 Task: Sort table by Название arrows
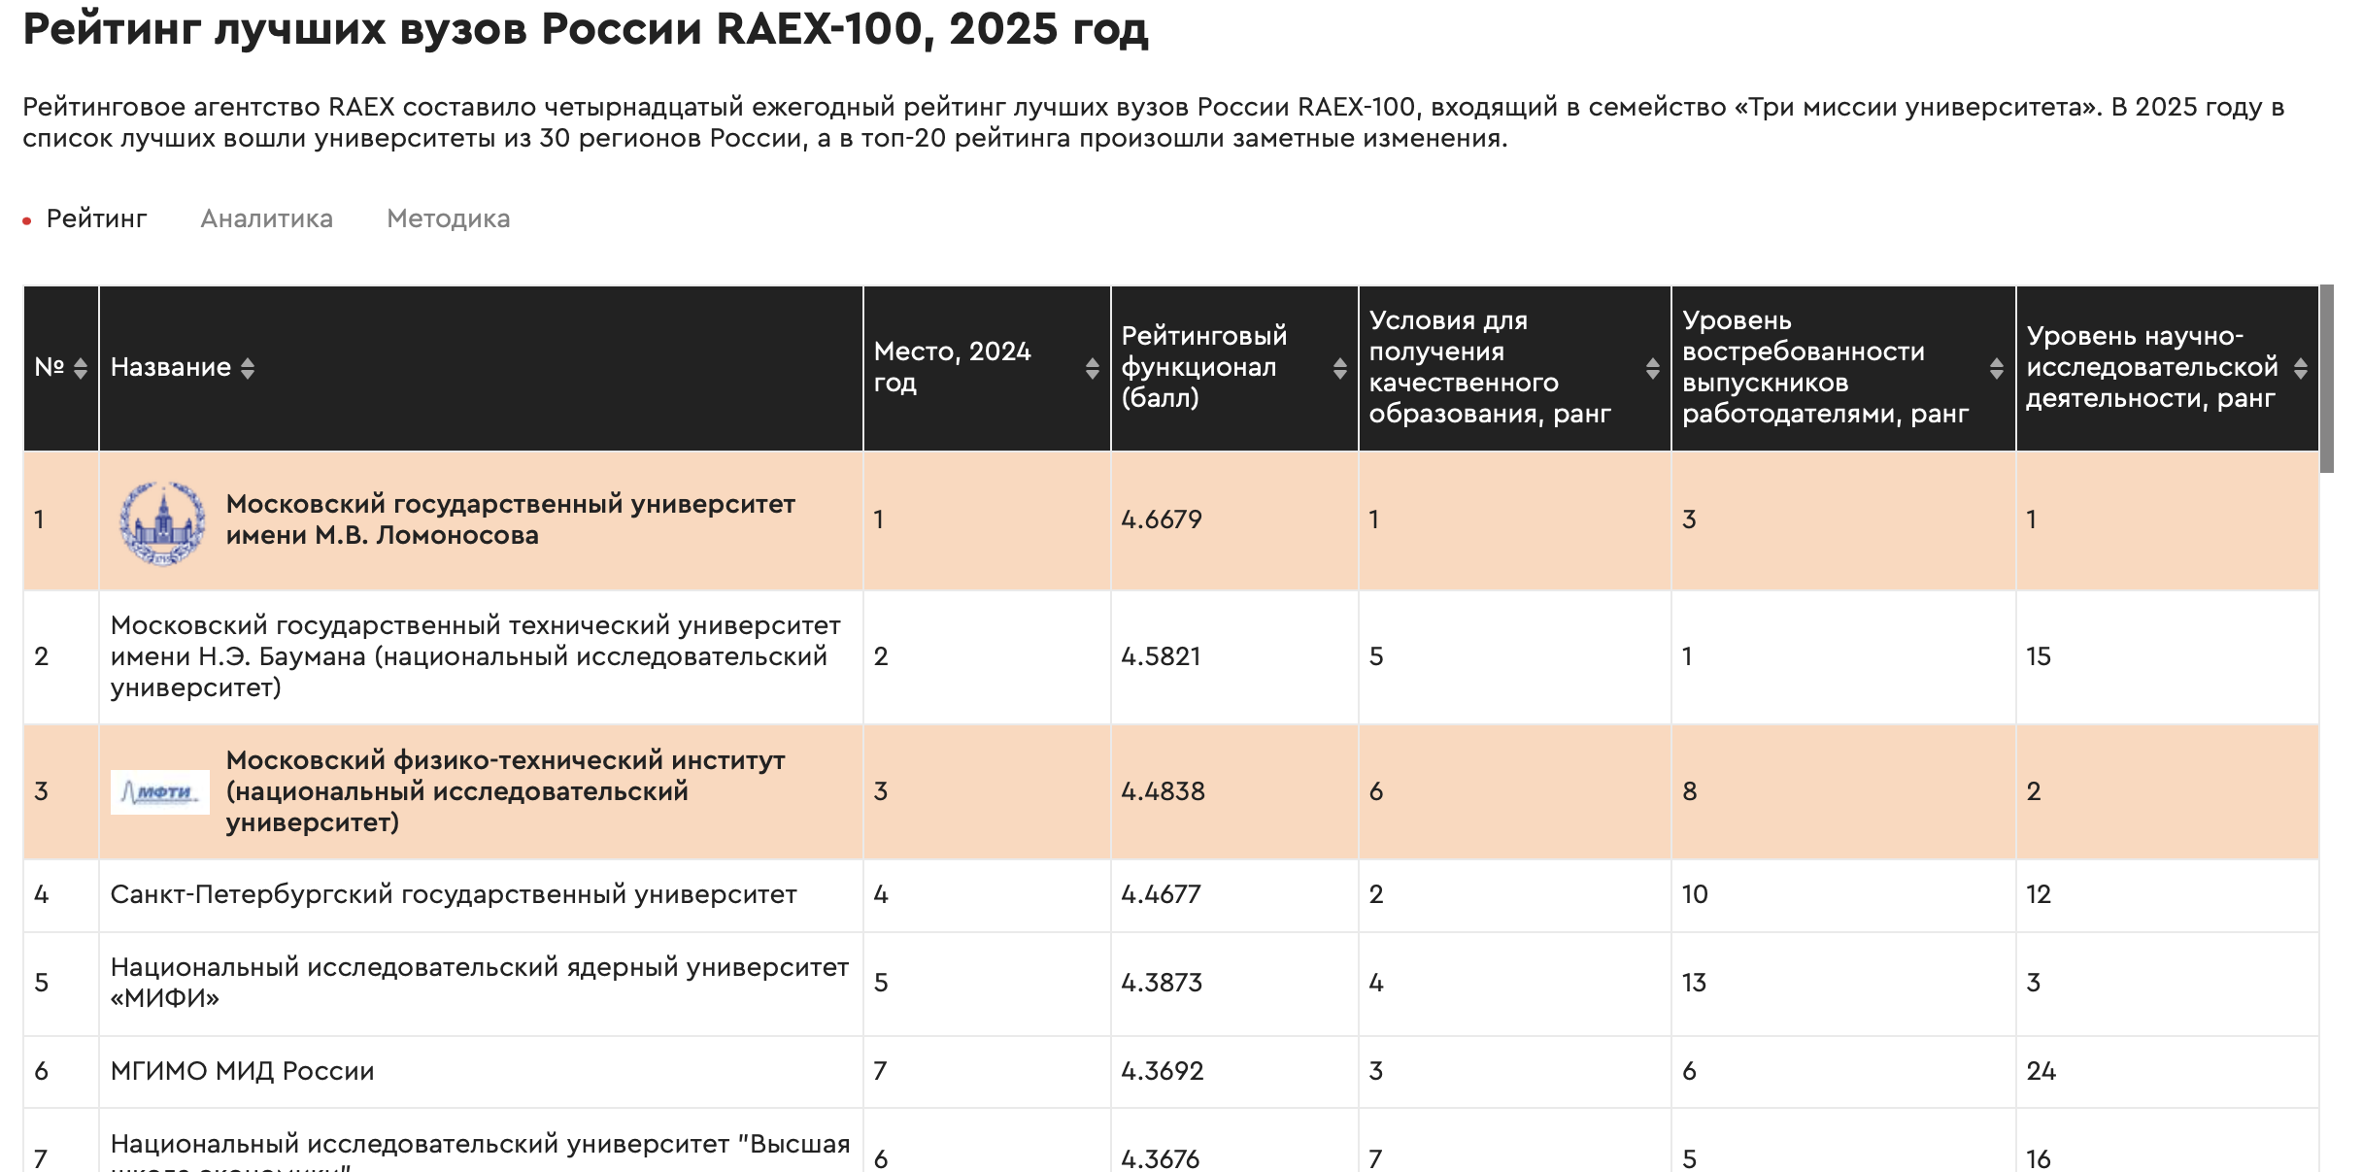point(248,368)
